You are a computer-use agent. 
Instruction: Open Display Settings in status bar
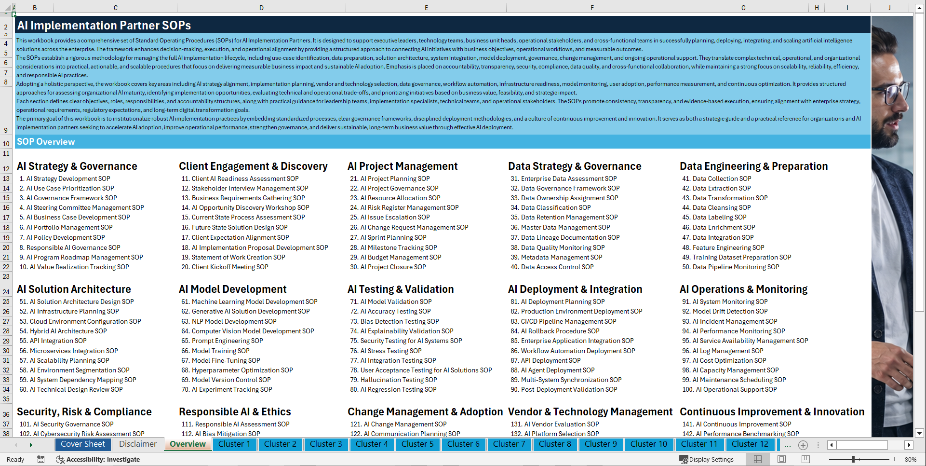point(707,459)
